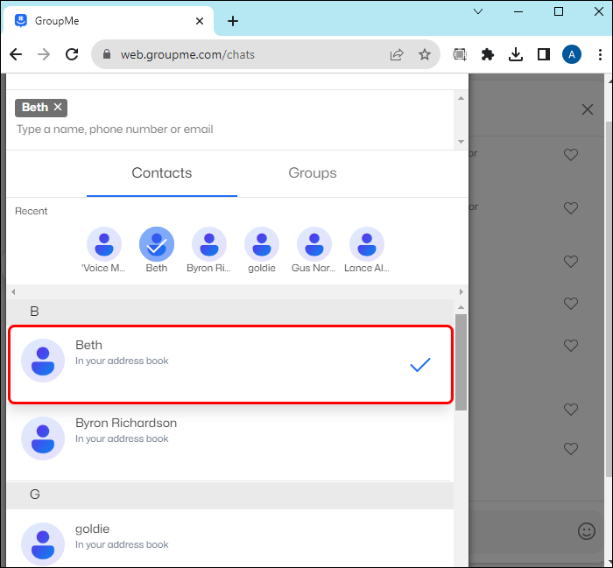
Task: Open the Chrome extensions puzzle icon
Action: tap(488, 54)
